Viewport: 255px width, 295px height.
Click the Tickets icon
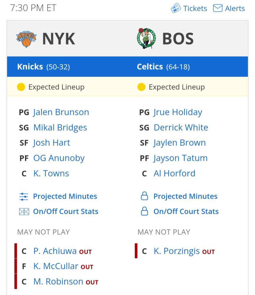[x=176, y=8]
